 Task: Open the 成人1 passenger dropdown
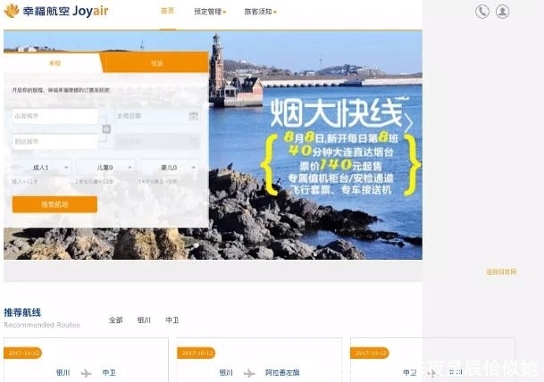coord(42,168)
